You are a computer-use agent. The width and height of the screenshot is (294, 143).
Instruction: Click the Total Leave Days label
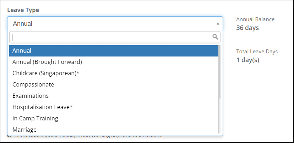click(x=257, y=52)
